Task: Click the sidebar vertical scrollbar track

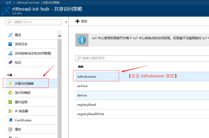Action: (59, 88)
